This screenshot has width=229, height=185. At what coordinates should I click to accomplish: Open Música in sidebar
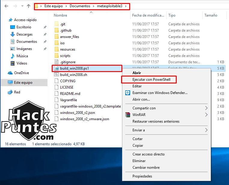point(22,56)
